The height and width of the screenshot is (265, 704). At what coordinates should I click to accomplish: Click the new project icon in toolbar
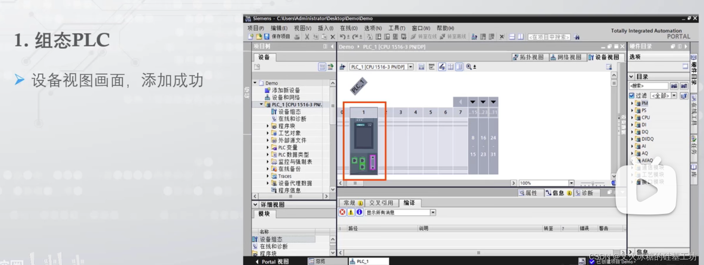point(251,37)
